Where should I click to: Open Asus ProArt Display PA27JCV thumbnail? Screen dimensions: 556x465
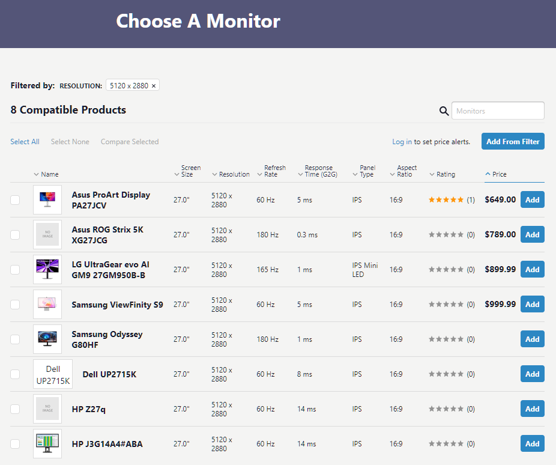tap(47, 199)
